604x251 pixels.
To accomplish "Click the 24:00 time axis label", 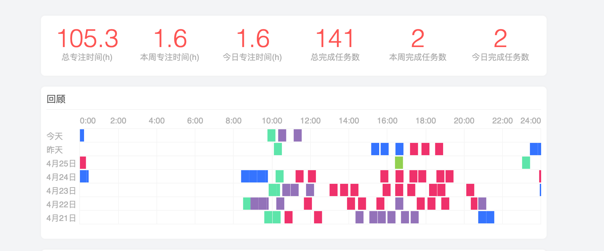I will pos(531,121).
